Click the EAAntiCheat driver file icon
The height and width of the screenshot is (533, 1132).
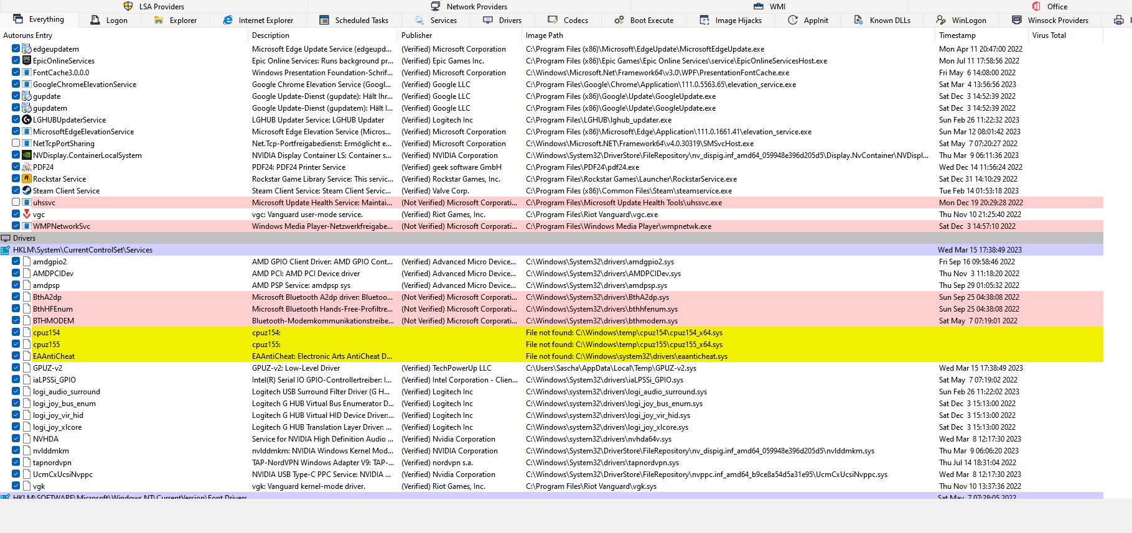point(27,356)
